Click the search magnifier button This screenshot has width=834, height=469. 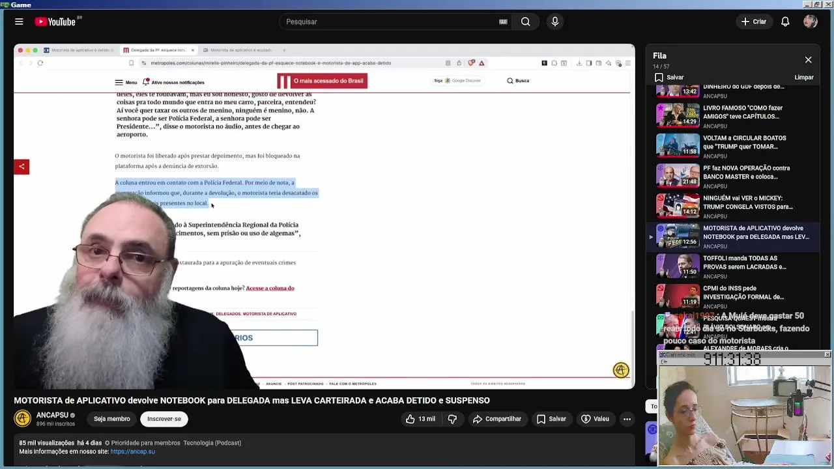click(x=525, y=21)
